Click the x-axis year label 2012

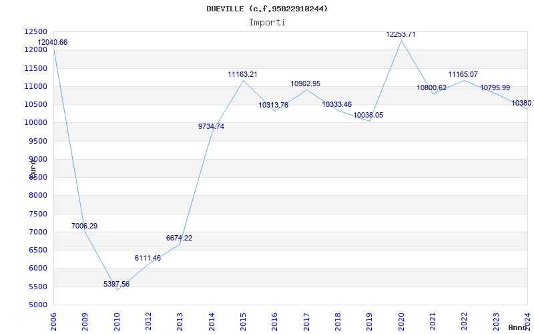(148, 322)
